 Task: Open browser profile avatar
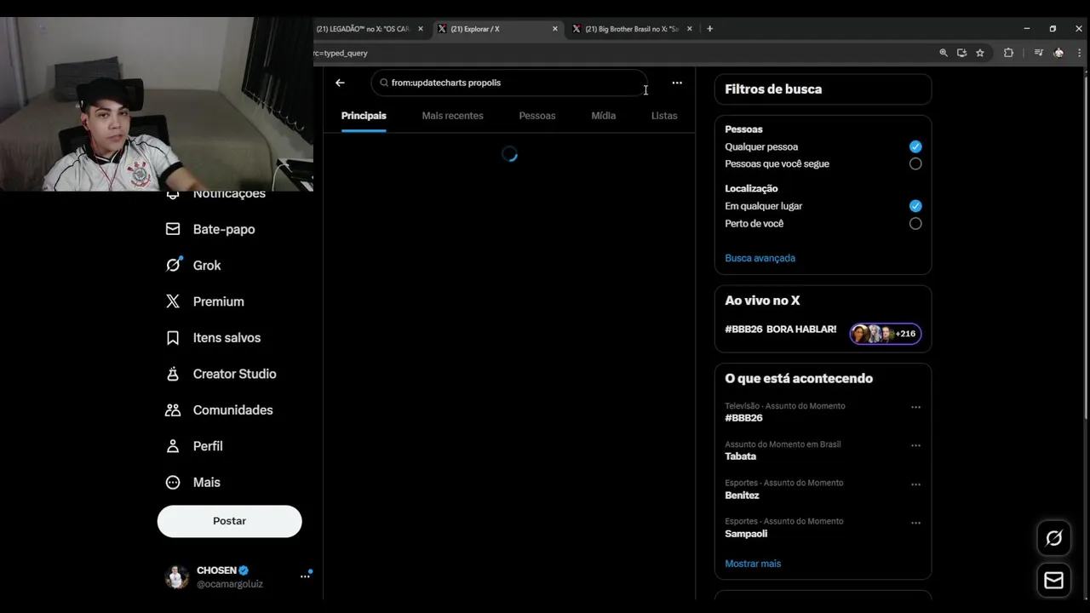coord(1058,53)
